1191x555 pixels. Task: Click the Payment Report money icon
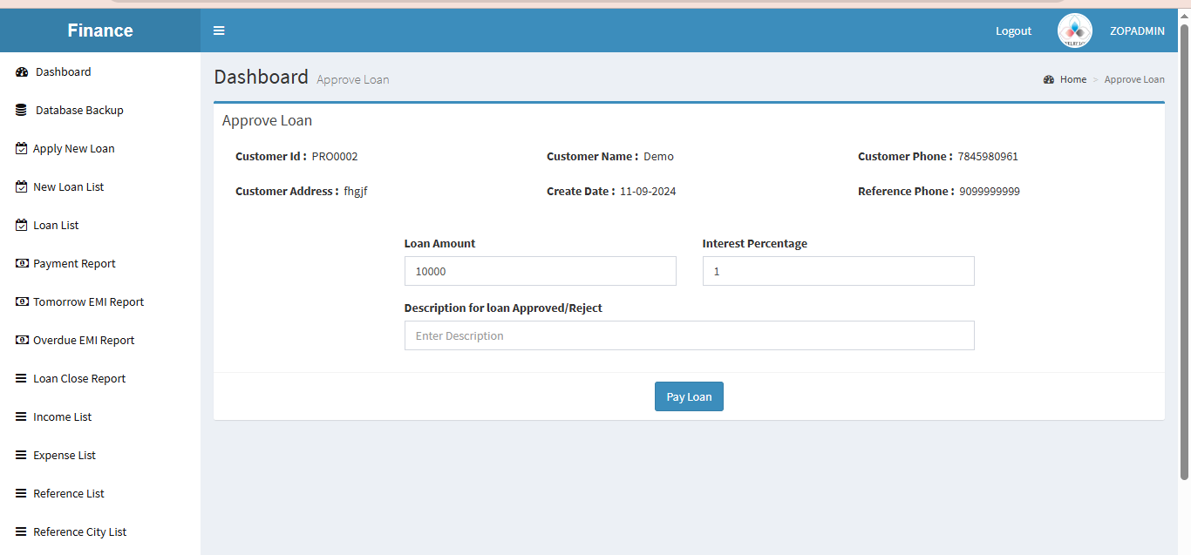pyautogui.click(x=22, y=264)
